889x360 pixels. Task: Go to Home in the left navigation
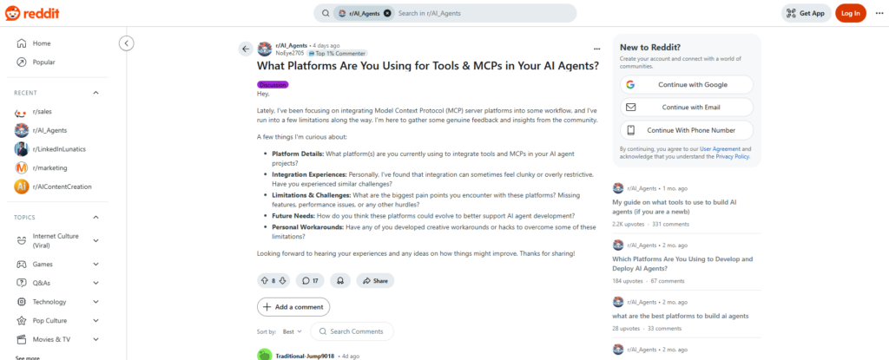point(41,43)
